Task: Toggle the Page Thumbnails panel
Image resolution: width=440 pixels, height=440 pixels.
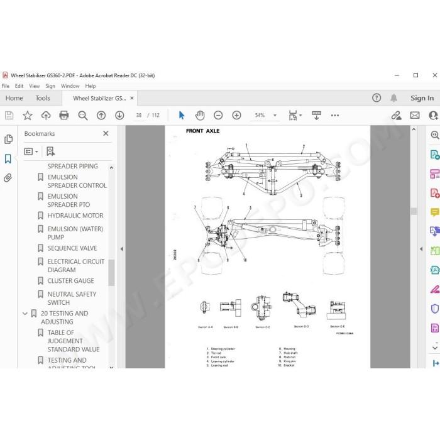Action: [x=8, y=139]
